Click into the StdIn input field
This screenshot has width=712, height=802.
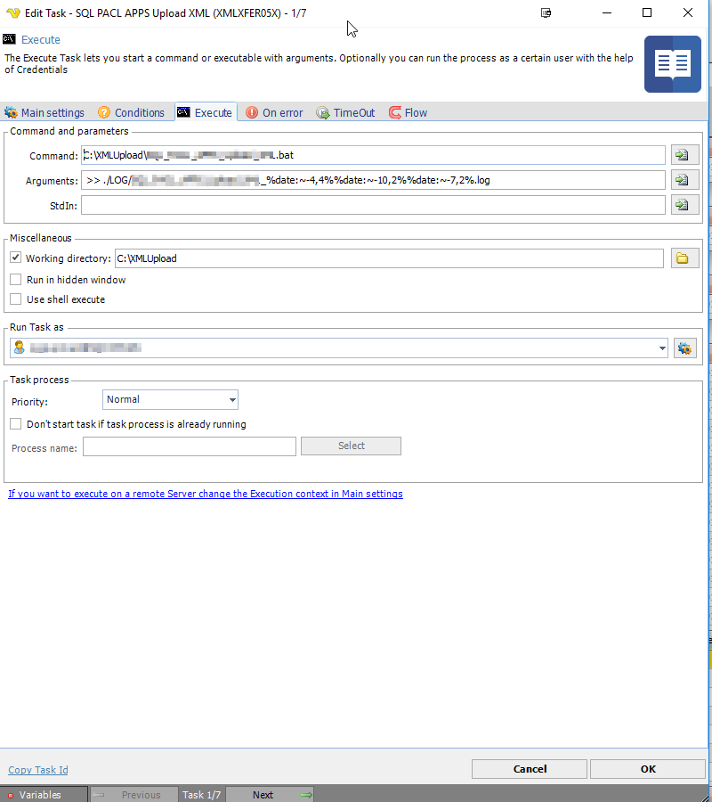[372, 205]
